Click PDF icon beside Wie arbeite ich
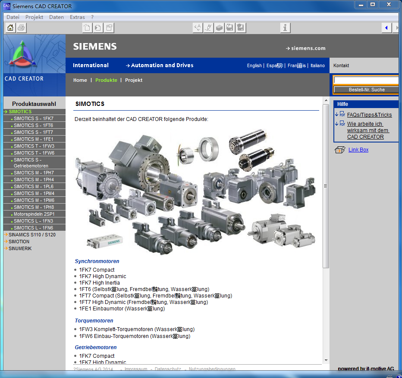Screen dimensions: 402x378 click(x=342, y=123)
